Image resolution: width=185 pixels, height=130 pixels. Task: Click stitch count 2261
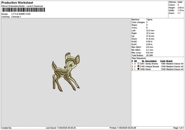(x=142, y=64)
